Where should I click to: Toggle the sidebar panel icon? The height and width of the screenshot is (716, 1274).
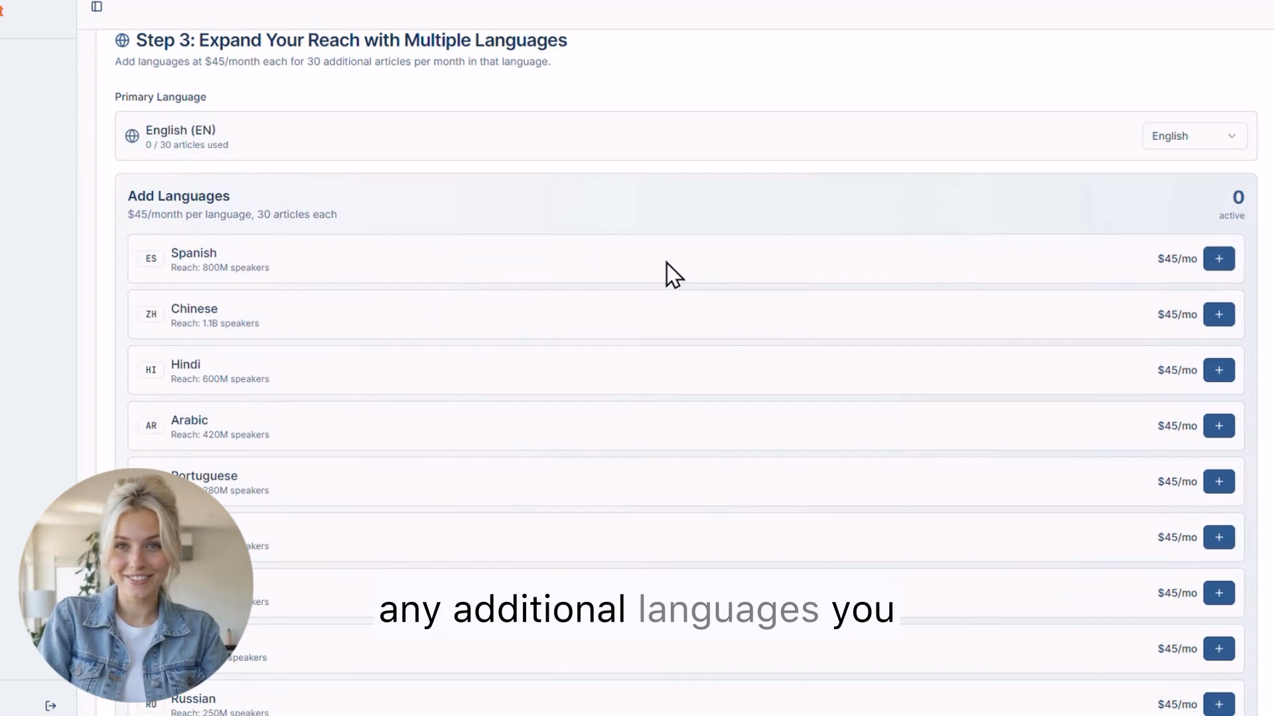click(x=97, y=7)
